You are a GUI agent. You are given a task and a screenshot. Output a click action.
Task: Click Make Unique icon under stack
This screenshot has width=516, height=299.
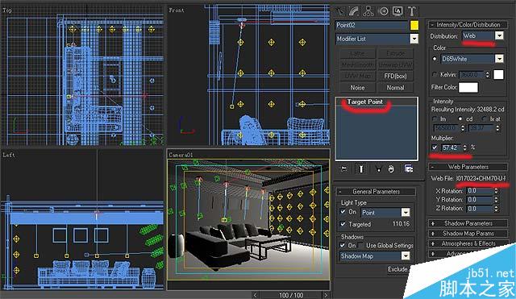tap(378, 169)
